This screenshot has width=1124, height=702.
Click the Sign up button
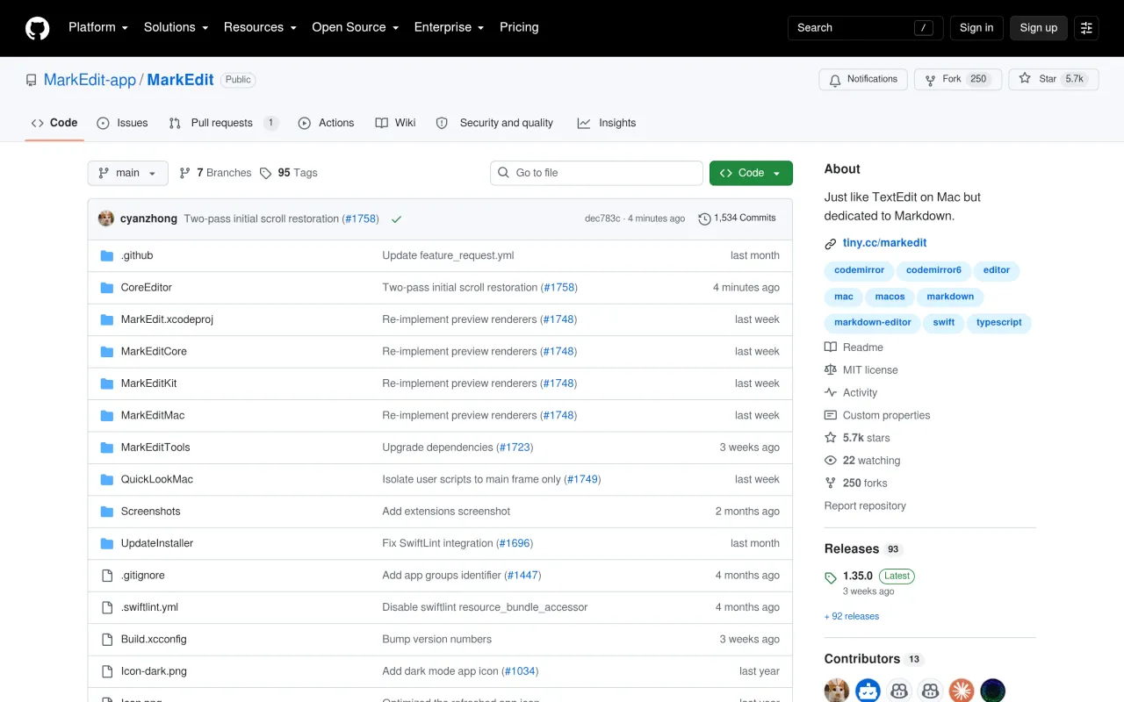[x=1039, y=28]
